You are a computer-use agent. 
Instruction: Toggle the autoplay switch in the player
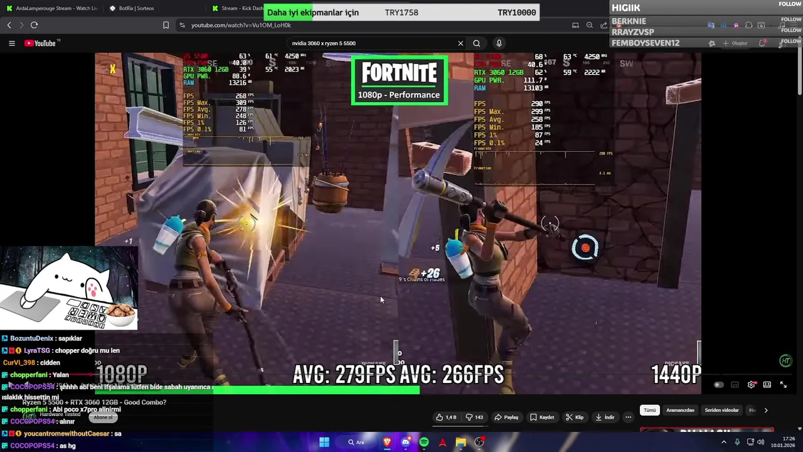click(x=718, y=385)
